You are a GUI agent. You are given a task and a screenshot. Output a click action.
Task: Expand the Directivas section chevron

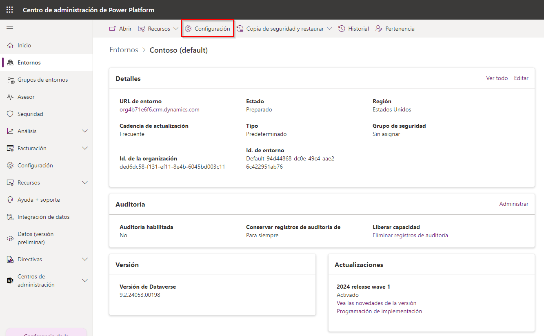click(85, 259)
